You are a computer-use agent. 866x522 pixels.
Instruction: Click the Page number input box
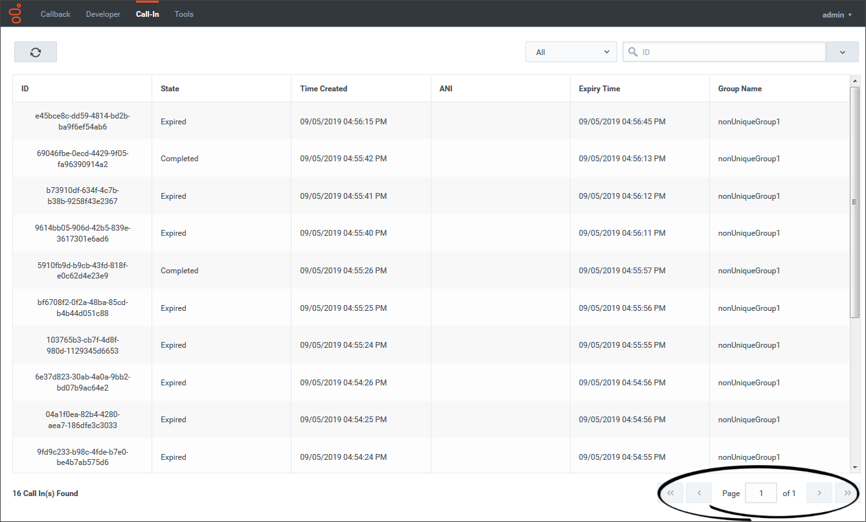tap(760, 493)
